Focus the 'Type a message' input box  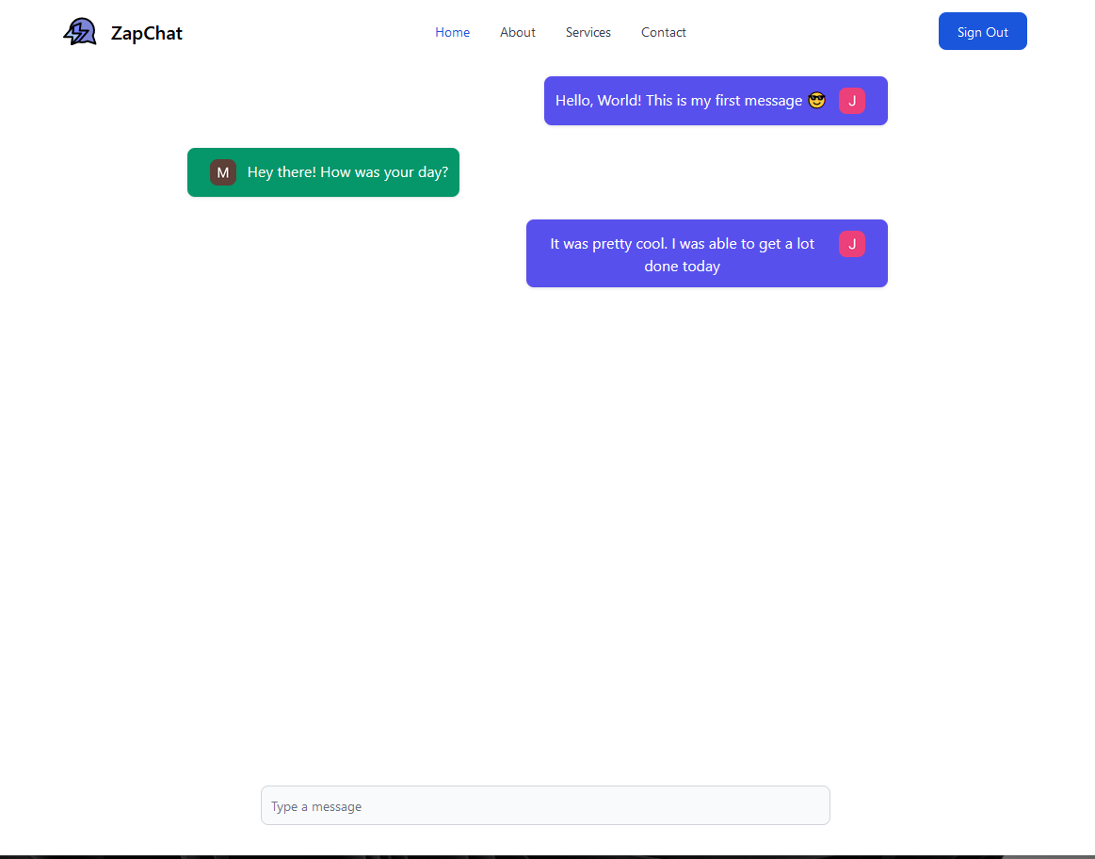coord(545,805)
